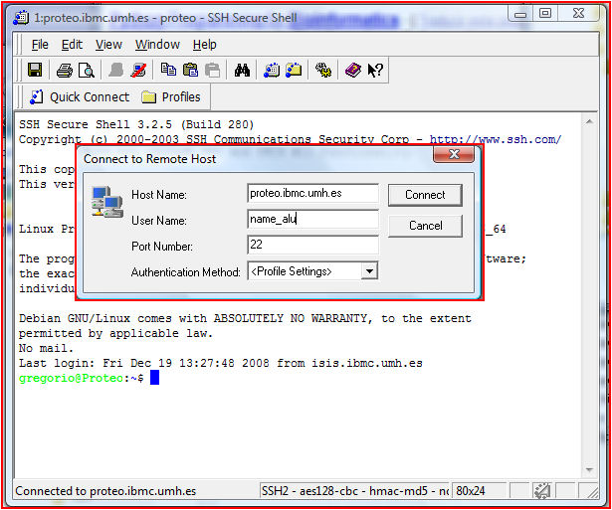Open the Help menu

(x=205, y=45)
